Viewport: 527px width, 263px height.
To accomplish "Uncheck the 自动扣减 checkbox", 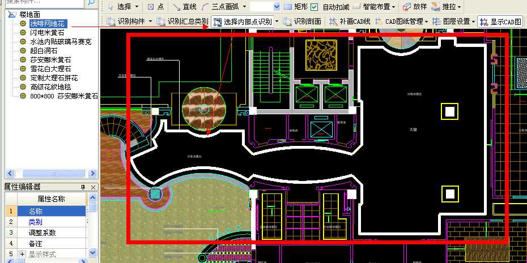I will click(314, 7).
